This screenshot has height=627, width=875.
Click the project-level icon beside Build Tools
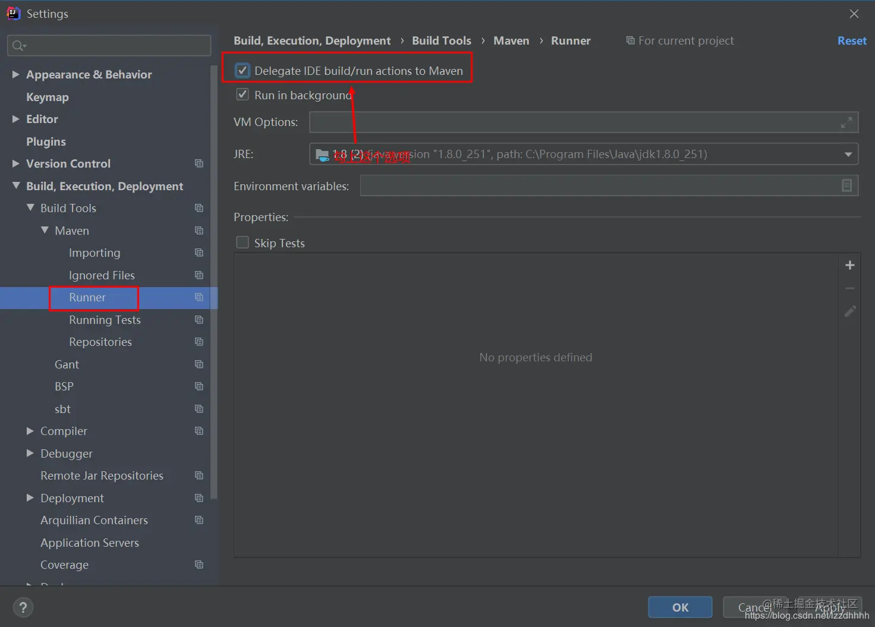pyautogui.click(x=199, y=208)
